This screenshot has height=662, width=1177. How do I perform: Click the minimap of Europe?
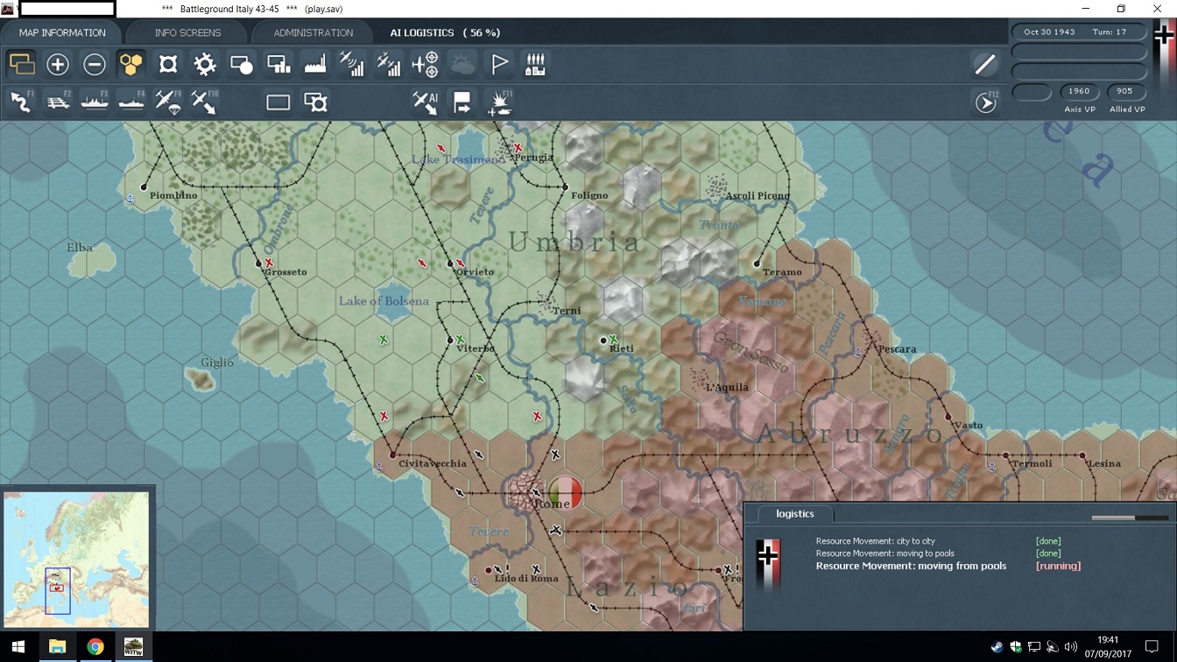pos(76,559)
